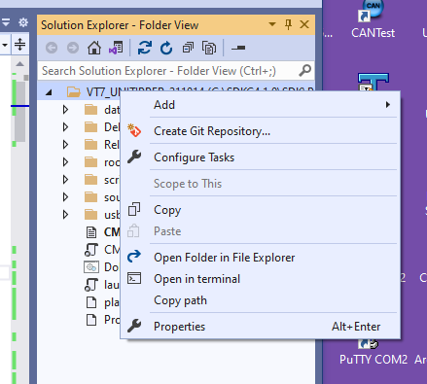Click the grayed Back arrow in toolbar
This screenshot has height=384, width=427.
52,48
